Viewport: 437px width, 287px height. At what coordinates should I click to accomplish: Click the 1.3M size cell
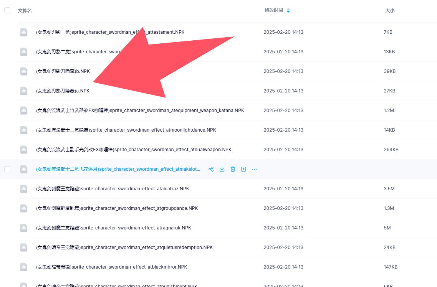click(389, 208)
